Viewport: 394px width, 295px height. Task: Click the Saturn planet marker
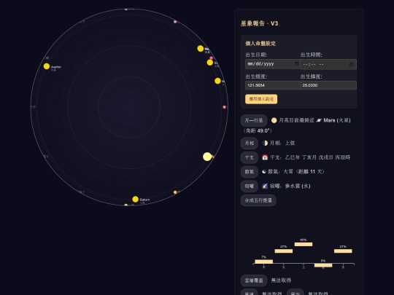pos(135,199)
